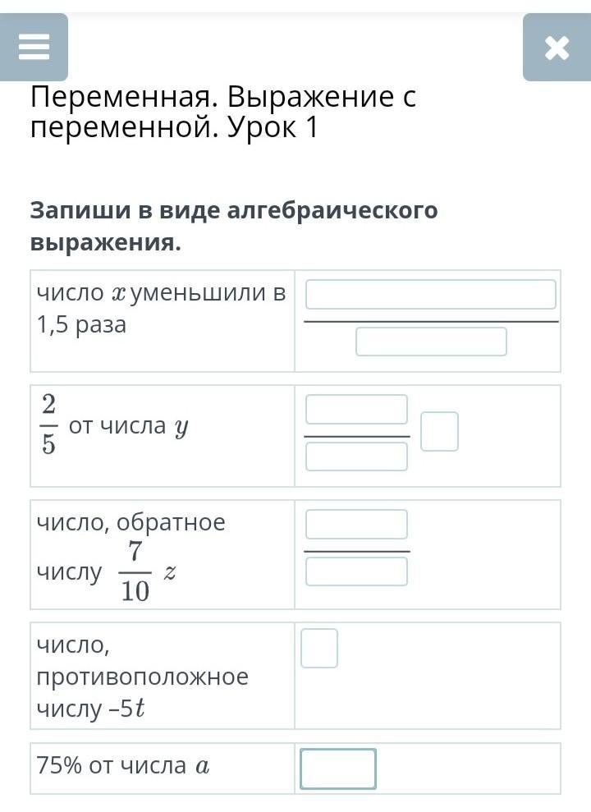Select numerator box in 2/5 of y row
The width and height of the screenshot is (591, 812).
(356, 409)
